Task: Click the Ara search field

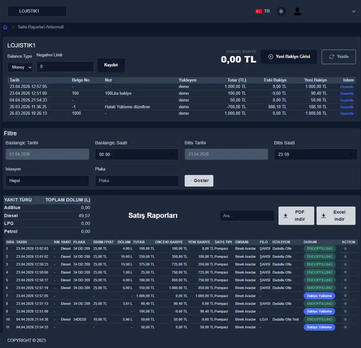Action: 247,216
